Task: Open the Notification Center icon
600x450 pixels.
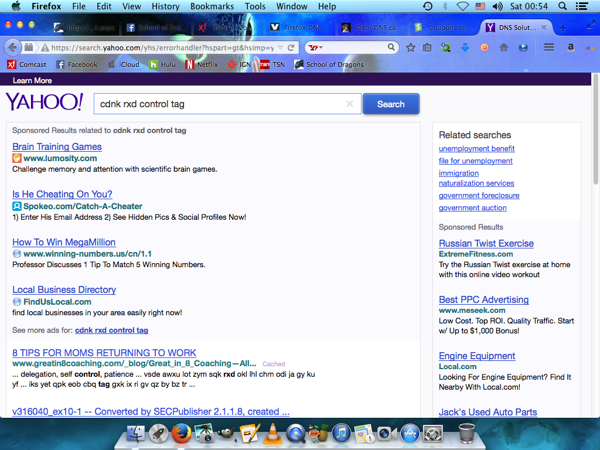Action: click(x=582, y=6)
